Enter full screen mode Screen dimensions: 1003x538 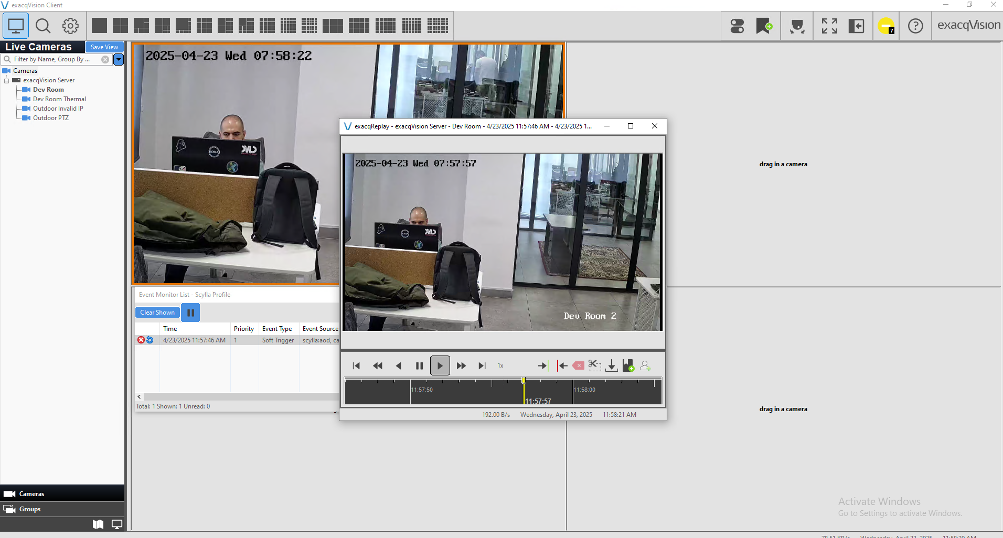click(829, 26)
